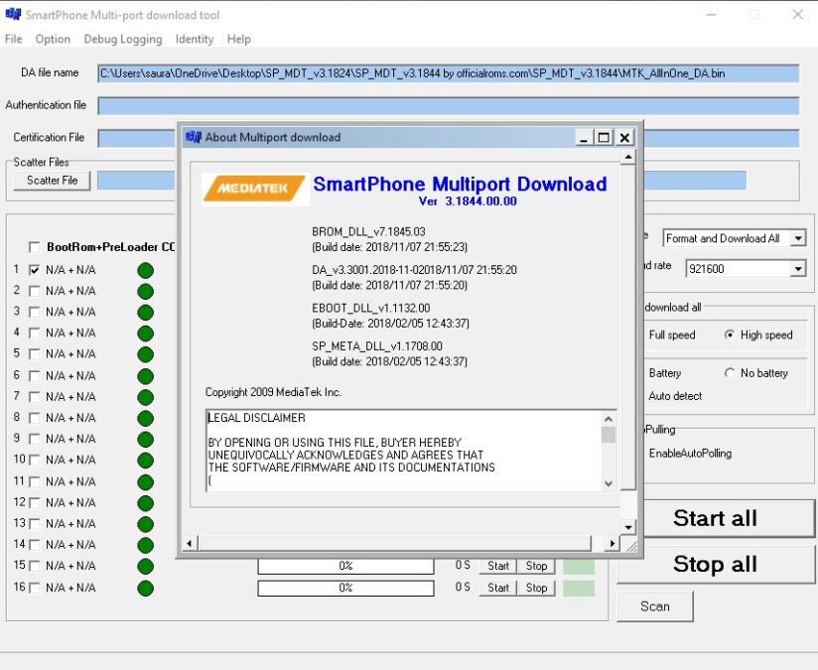Toggle the BootRom+PreLoader select-all checkbox
Screen dimensions: 818x670
tap(35, 247)
